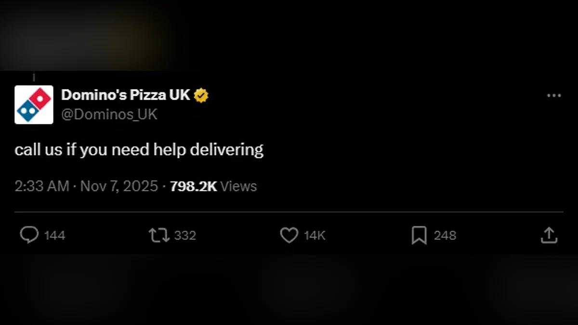Image resolution: width=578 pixels, height=325 pixels.
Task: View the 798.2K view count number
Action: click(194, 186)
